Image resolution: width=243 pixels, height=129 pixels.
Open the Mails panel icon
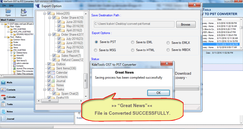3,83
